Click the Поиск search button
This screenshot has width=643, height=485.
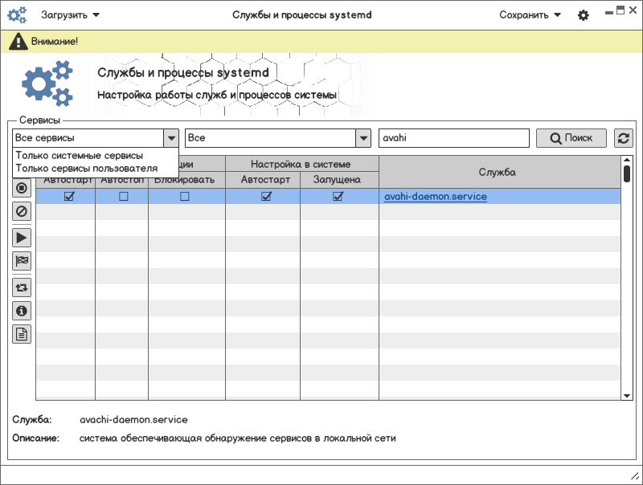point(571,138)
